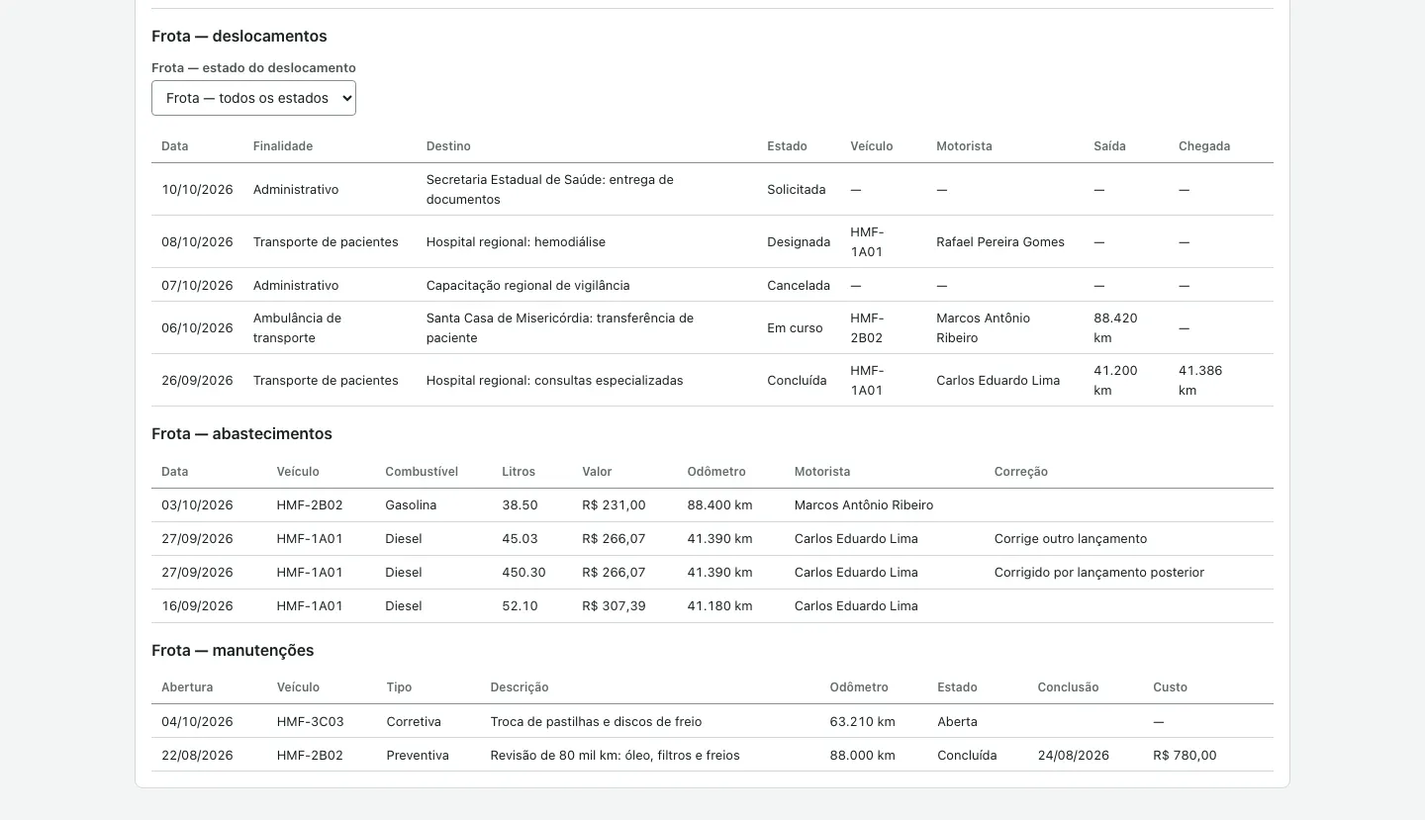Viewport: 1425px width, 820px height.
Task: Click the odometer reading "88.400 km"
Action: (x=719, y=505)
